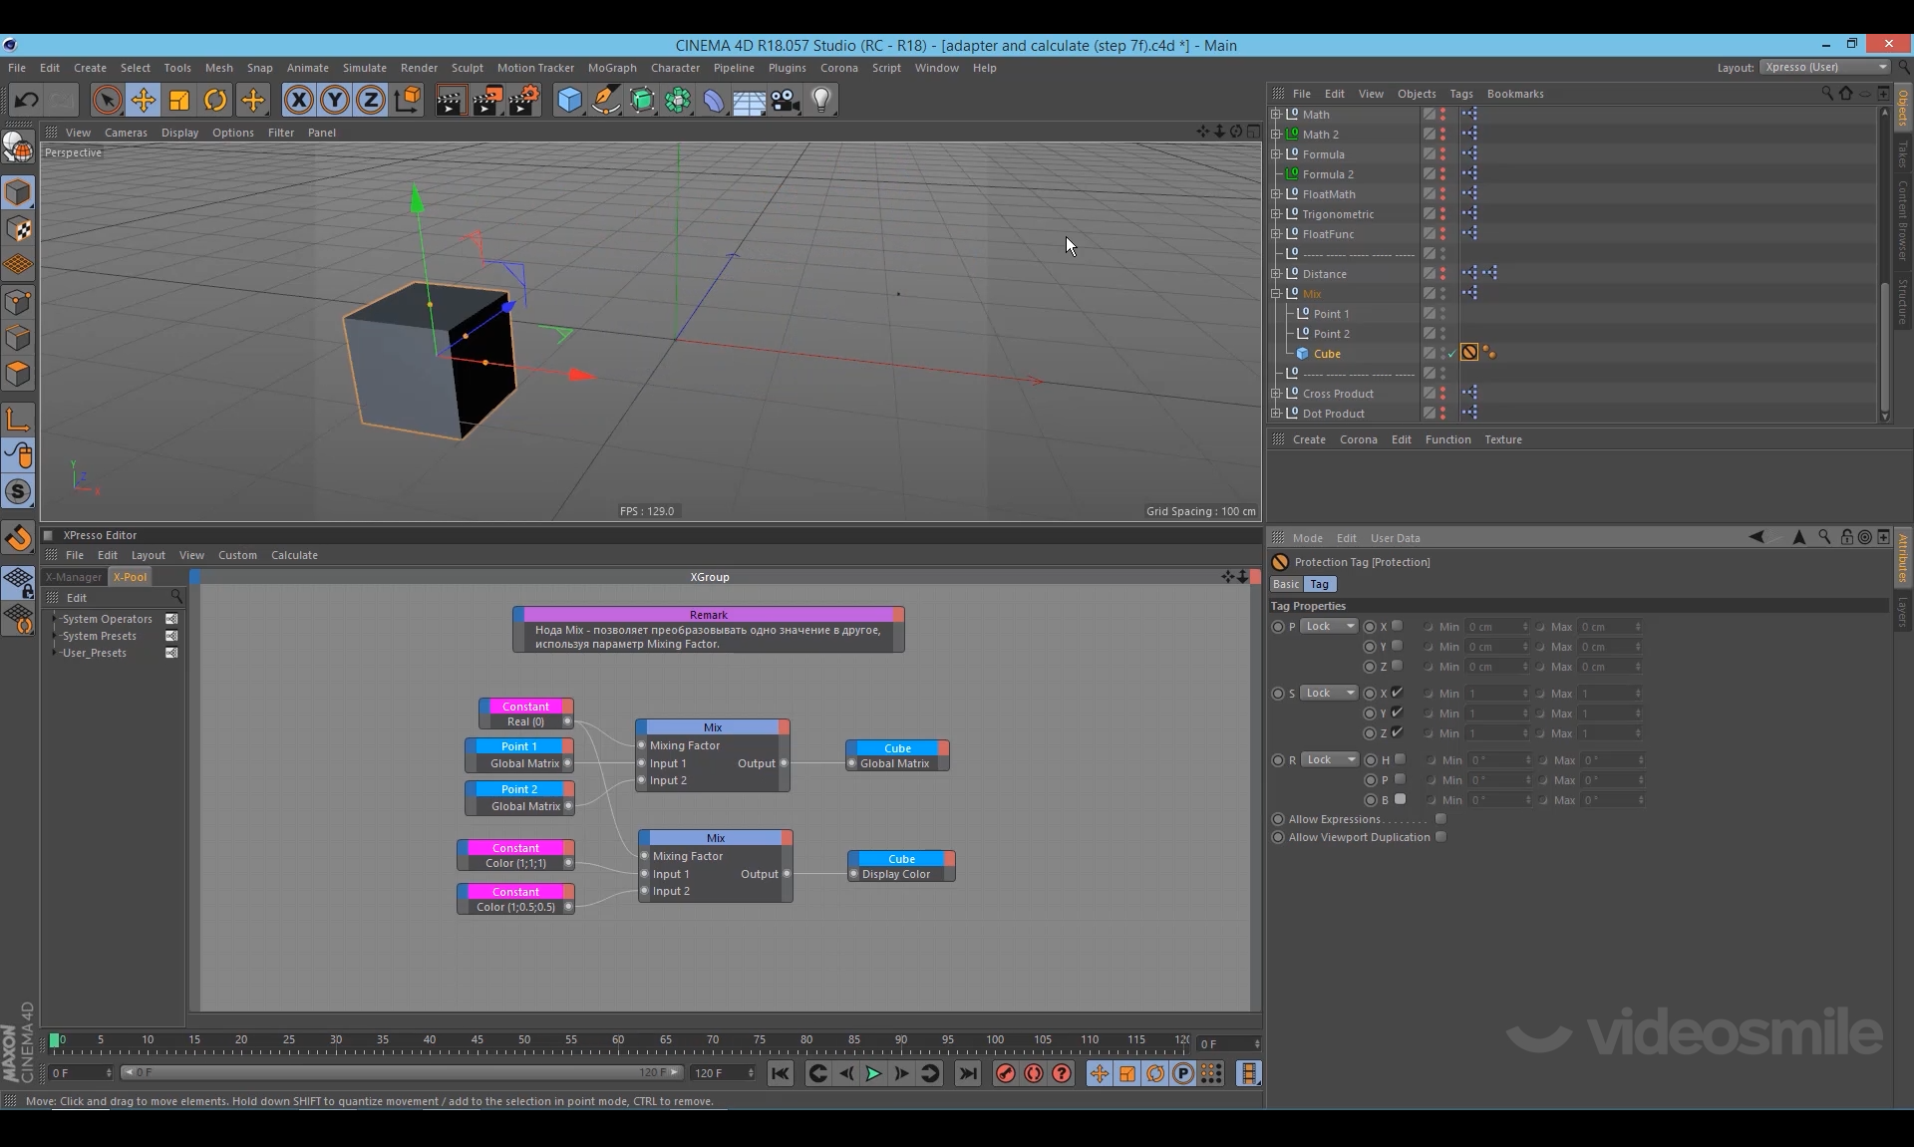Click Render View clapperboard icon
Screen dimensions: 1914x1147
coord(450,100)
